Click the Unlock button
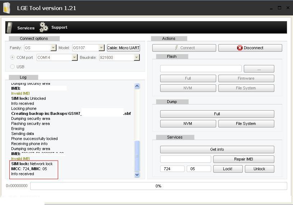This screenshot has height=205, width=293. click(x=260, y=169)
